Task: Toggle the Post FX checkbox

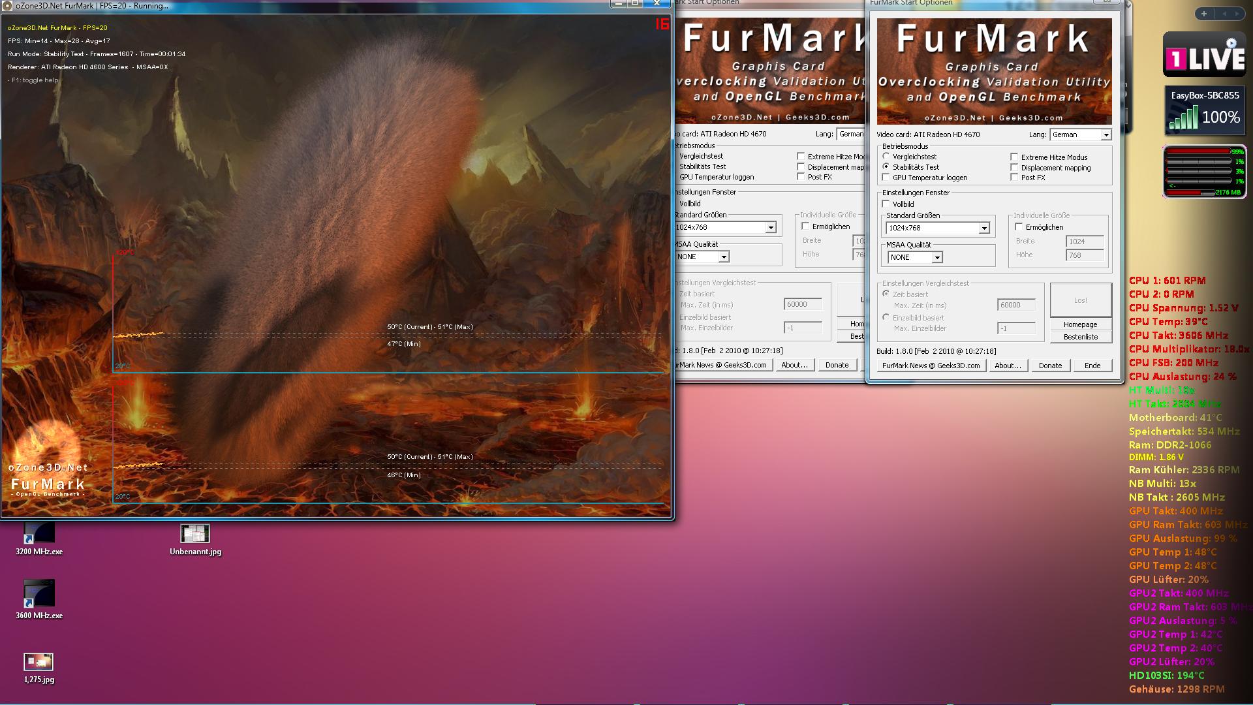Action: pyautogui.click(x=1014, y=178)
